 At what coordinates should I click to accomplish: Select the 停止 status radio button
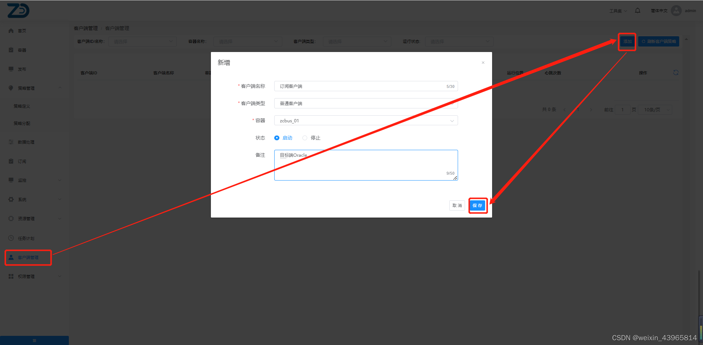305,138
